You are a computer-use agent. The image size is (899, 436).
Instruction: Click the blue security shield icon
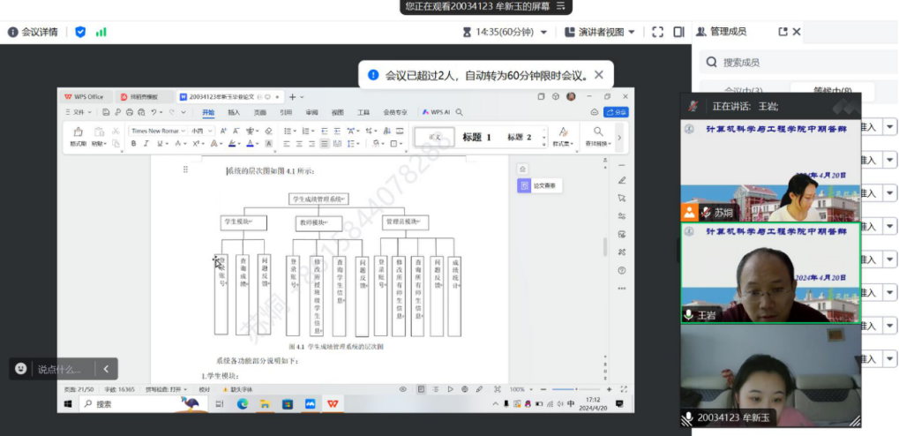(x=80, y=32)
